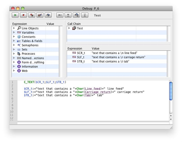Click the Step Out toolbar button
This screenshot has width=182, height=142.
point(85,15)
